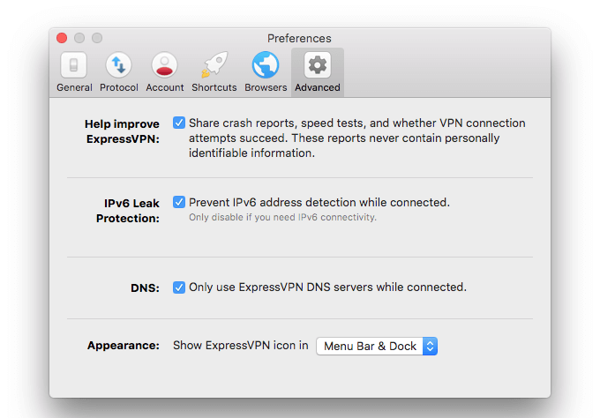Click the Advanced tab label
The image size is (600, 418).
317,87
